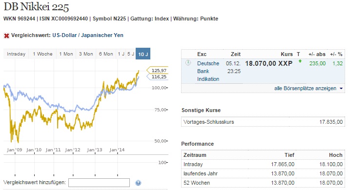Select the 1 Woche chart range
This screenshot has width=349, height=190.
pyautogui.click(x=42, y=54)
